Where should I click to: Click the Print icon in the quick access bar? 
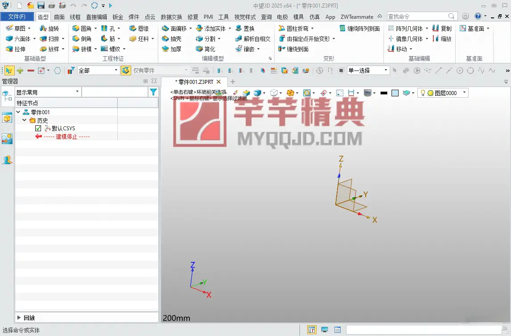(51, 5)
